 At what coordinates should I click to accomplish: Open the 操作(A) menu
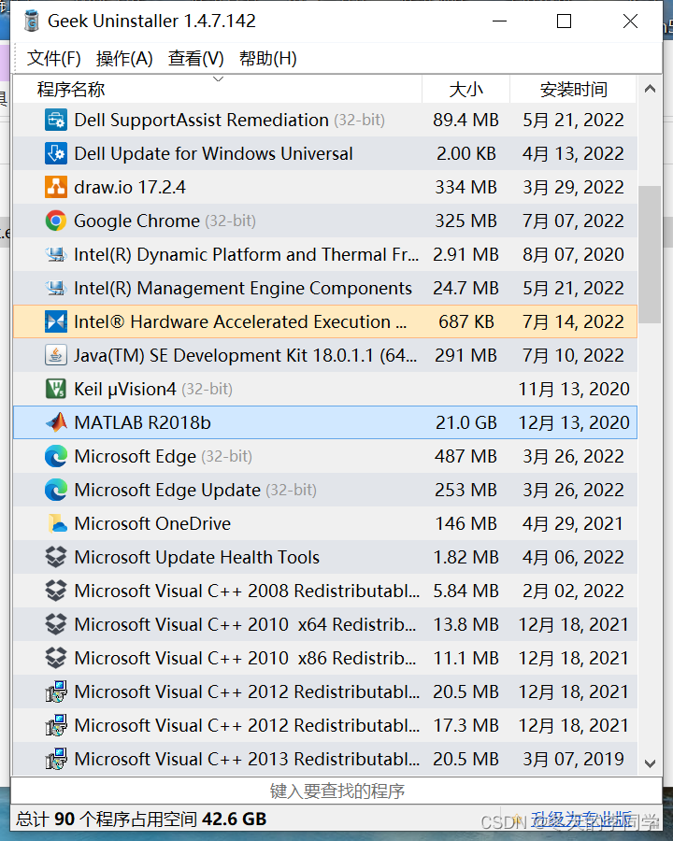[x=124, y=58]
